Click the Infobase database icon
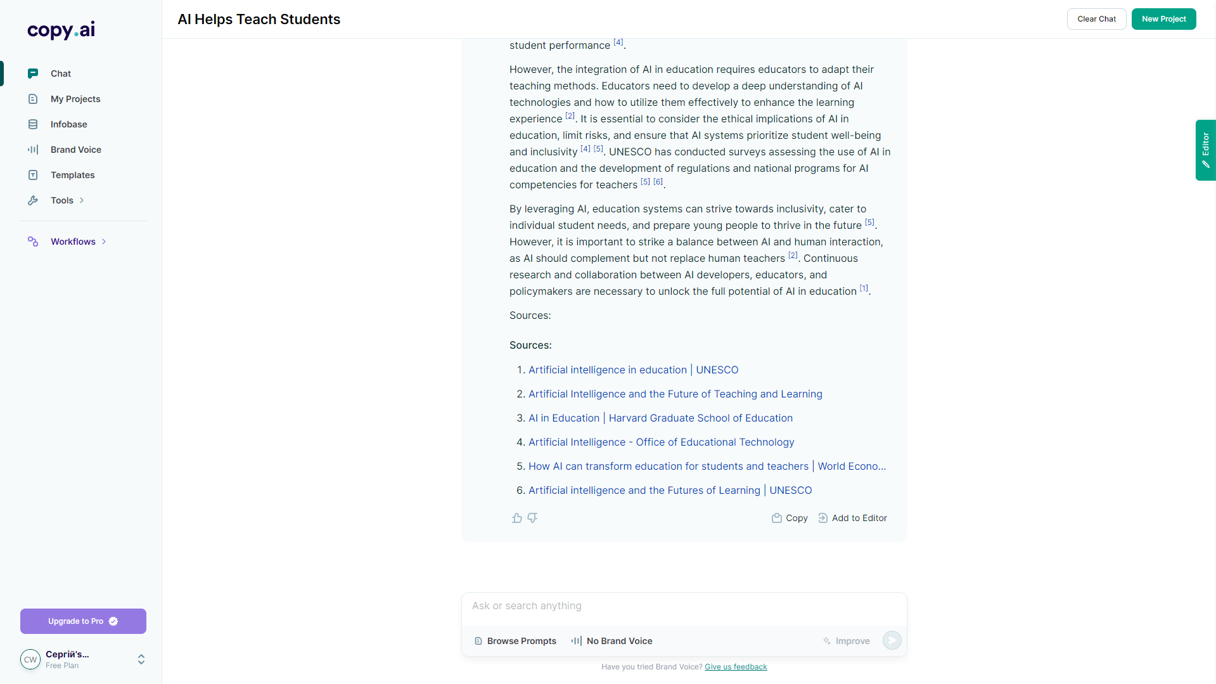The height and width of the screenshot is (684, 1216). click(33, 124)
